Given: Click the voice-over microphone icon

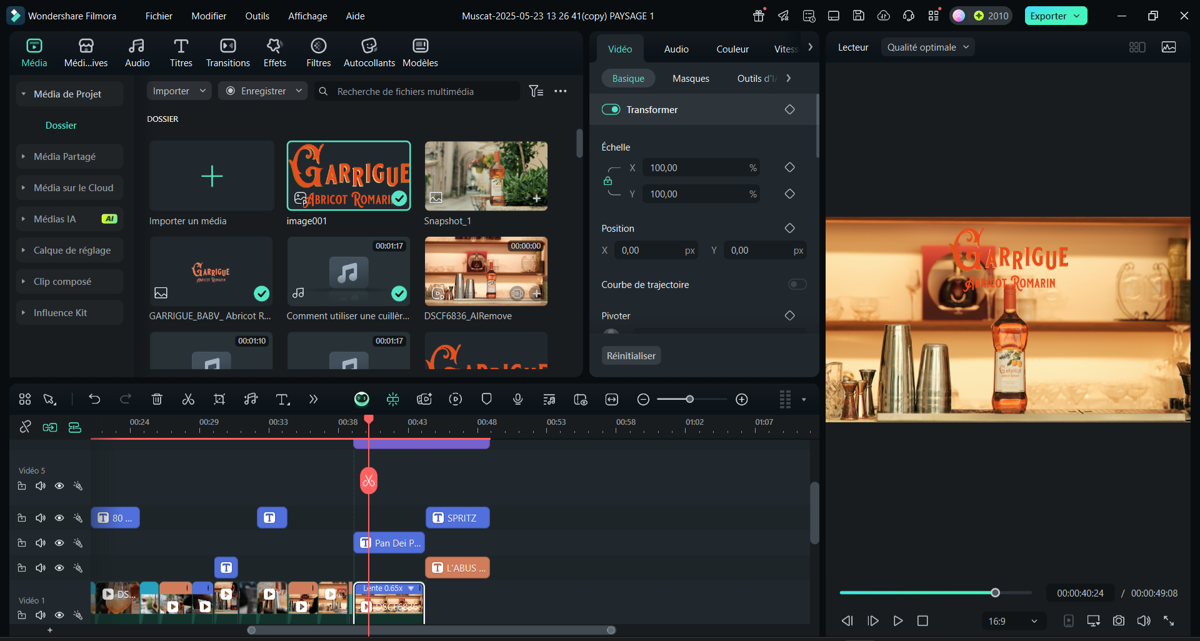Looking at the screenshot, I should (x=517, y=399).
